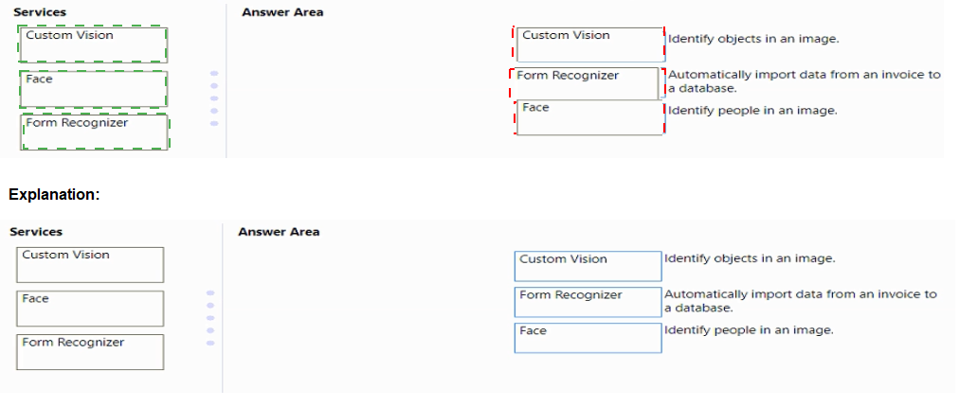This screenshot has height=407, width=959.
Task: Click blue-outlined Face answer box
Action: coord(588,338)
